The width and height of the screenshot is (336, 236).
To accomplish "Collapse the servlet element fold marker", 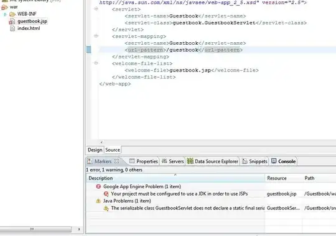I will pyautogui.click(x=96, y=9).
